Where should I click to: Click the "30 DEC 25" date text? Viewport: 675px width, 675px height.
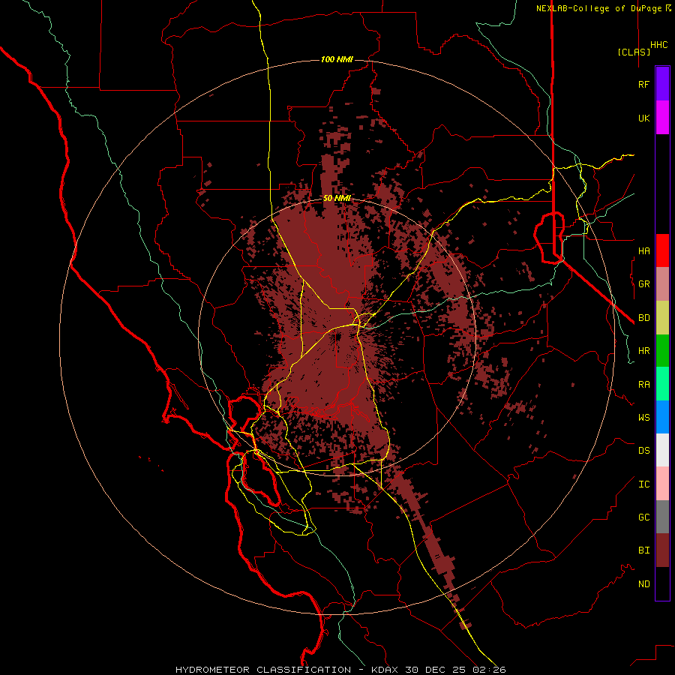coord(435,670)
